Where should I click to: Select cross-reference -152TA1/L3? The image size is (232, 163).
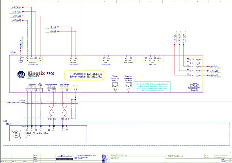[x=17, y=16]
